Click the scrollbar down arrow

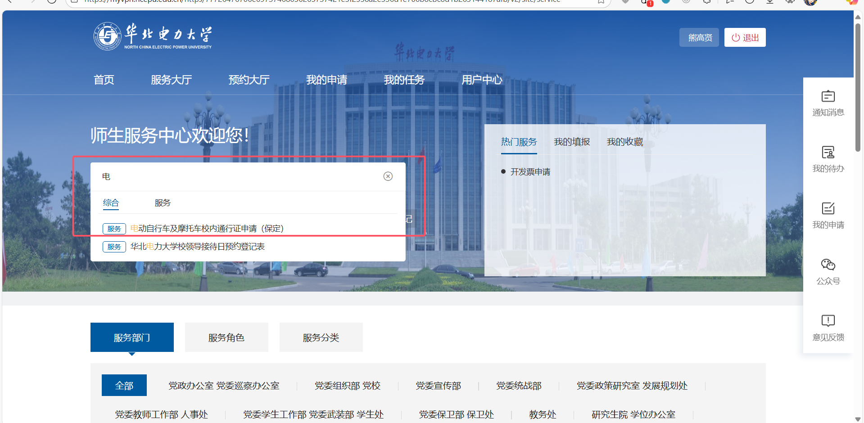click(x=858, y=419)
